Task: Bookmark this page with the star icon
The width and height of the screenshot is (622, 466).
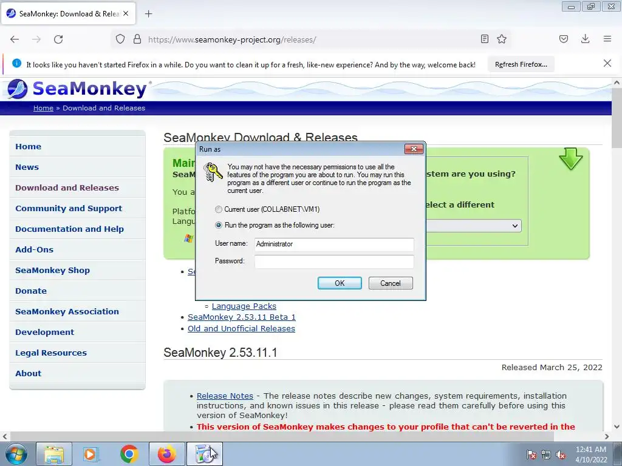Action: click(x=502, y=39)
